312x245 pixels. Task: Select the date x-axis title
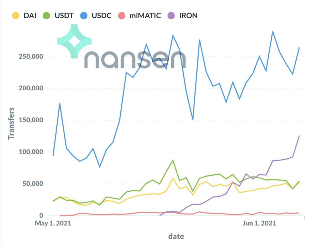[176, 236]
